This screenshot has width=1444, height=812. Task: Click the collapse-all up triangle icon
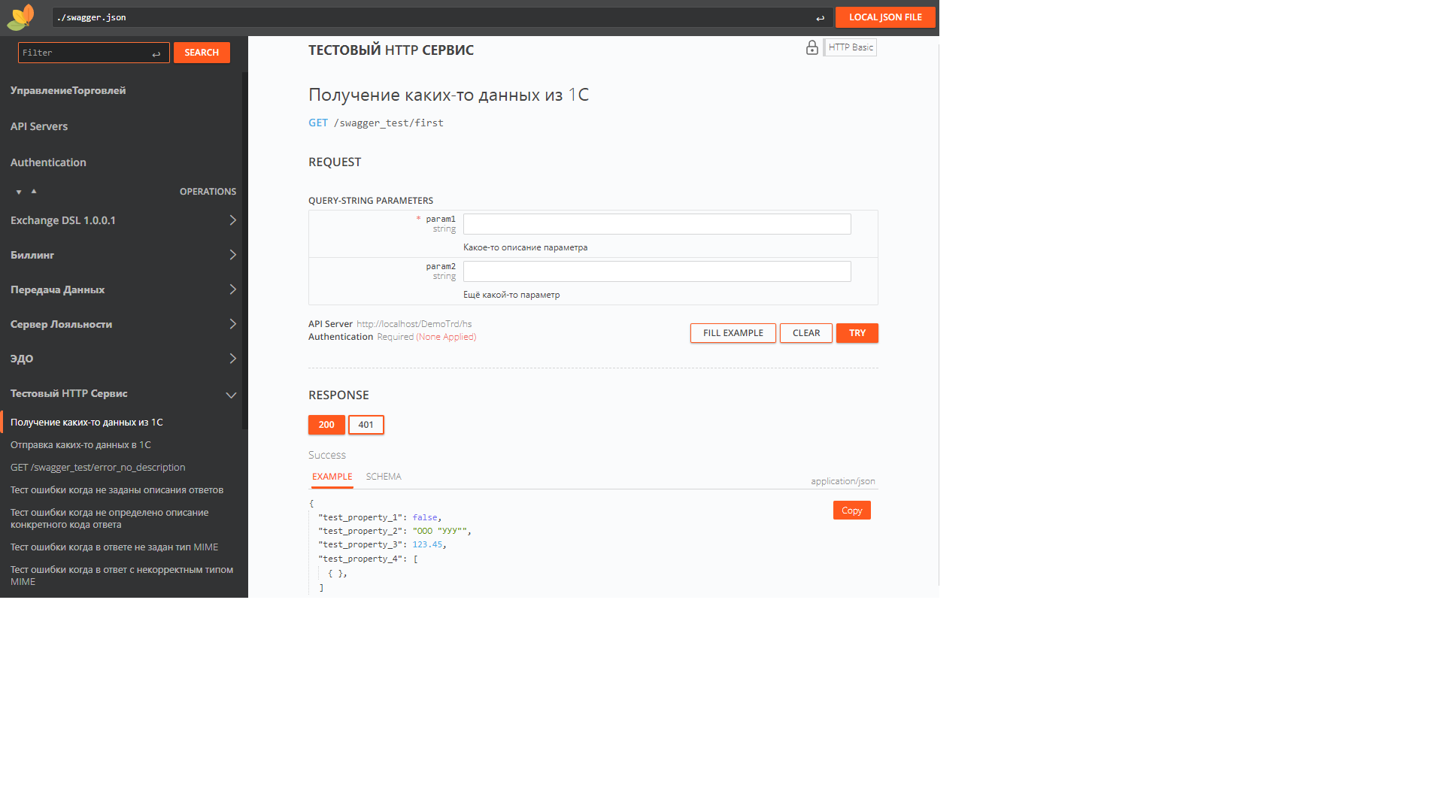[x=34, y=191]
